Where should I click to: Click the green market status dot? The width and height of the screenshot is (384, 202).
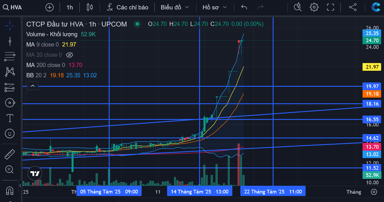tap(137, 24)
